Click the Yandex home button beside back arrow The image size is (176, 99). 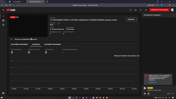pos(6,5)
